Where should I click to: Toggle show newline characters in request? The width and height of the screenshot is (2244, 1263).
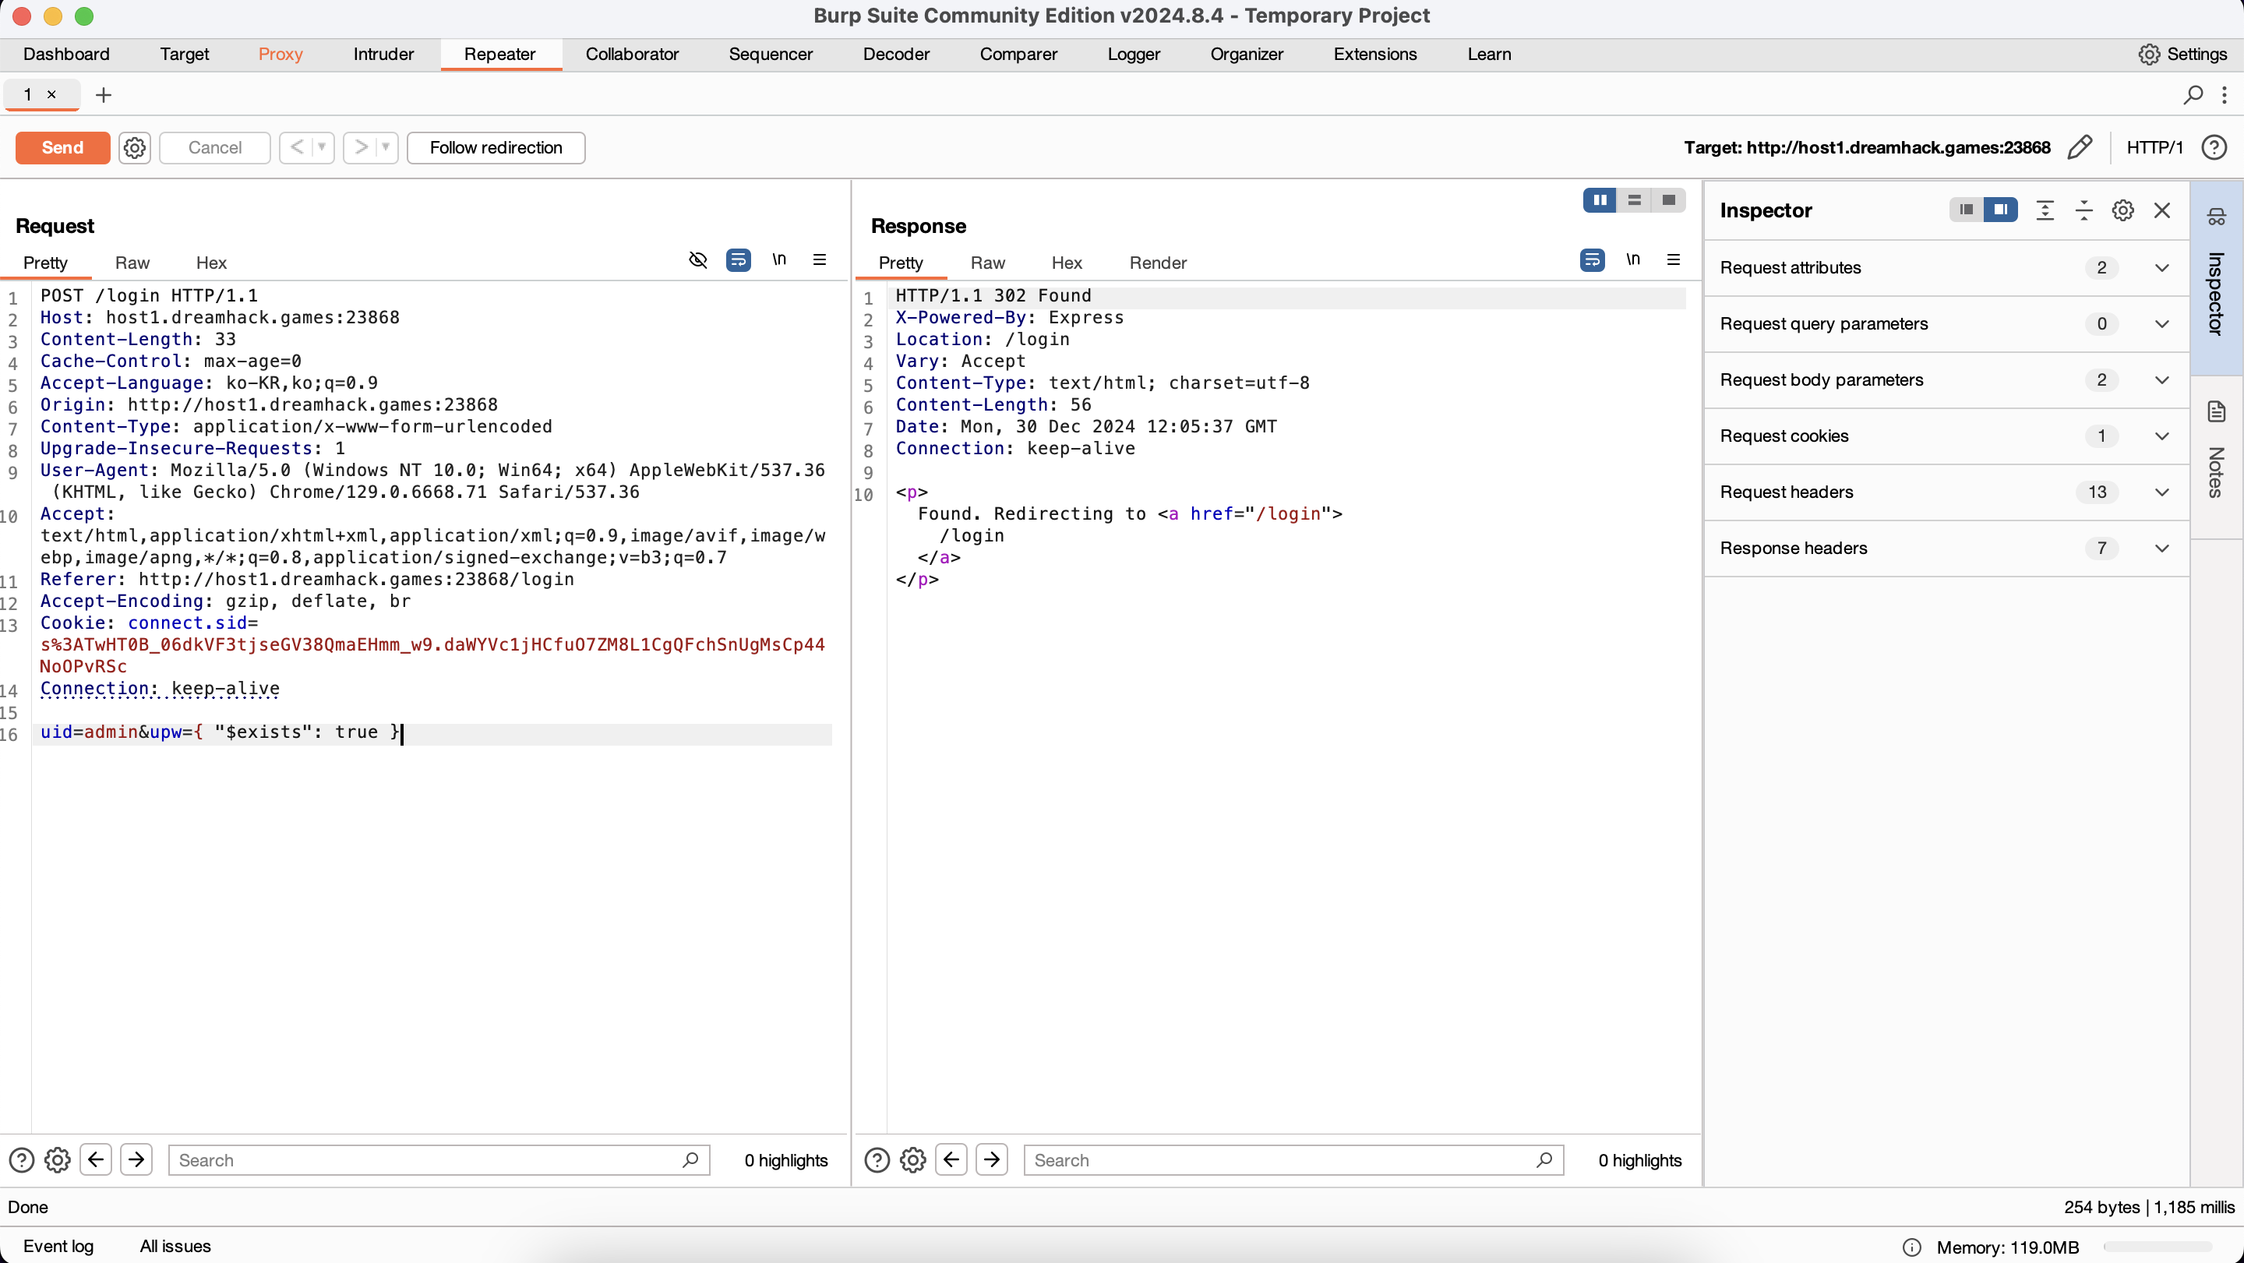(x=779, y=259)
